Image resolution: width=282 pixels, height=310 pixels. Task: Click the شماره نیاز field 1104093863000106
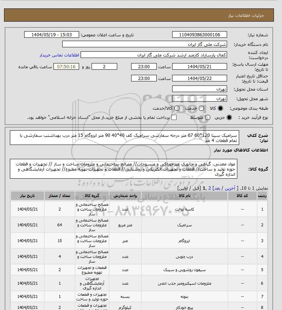click(200, 34)
